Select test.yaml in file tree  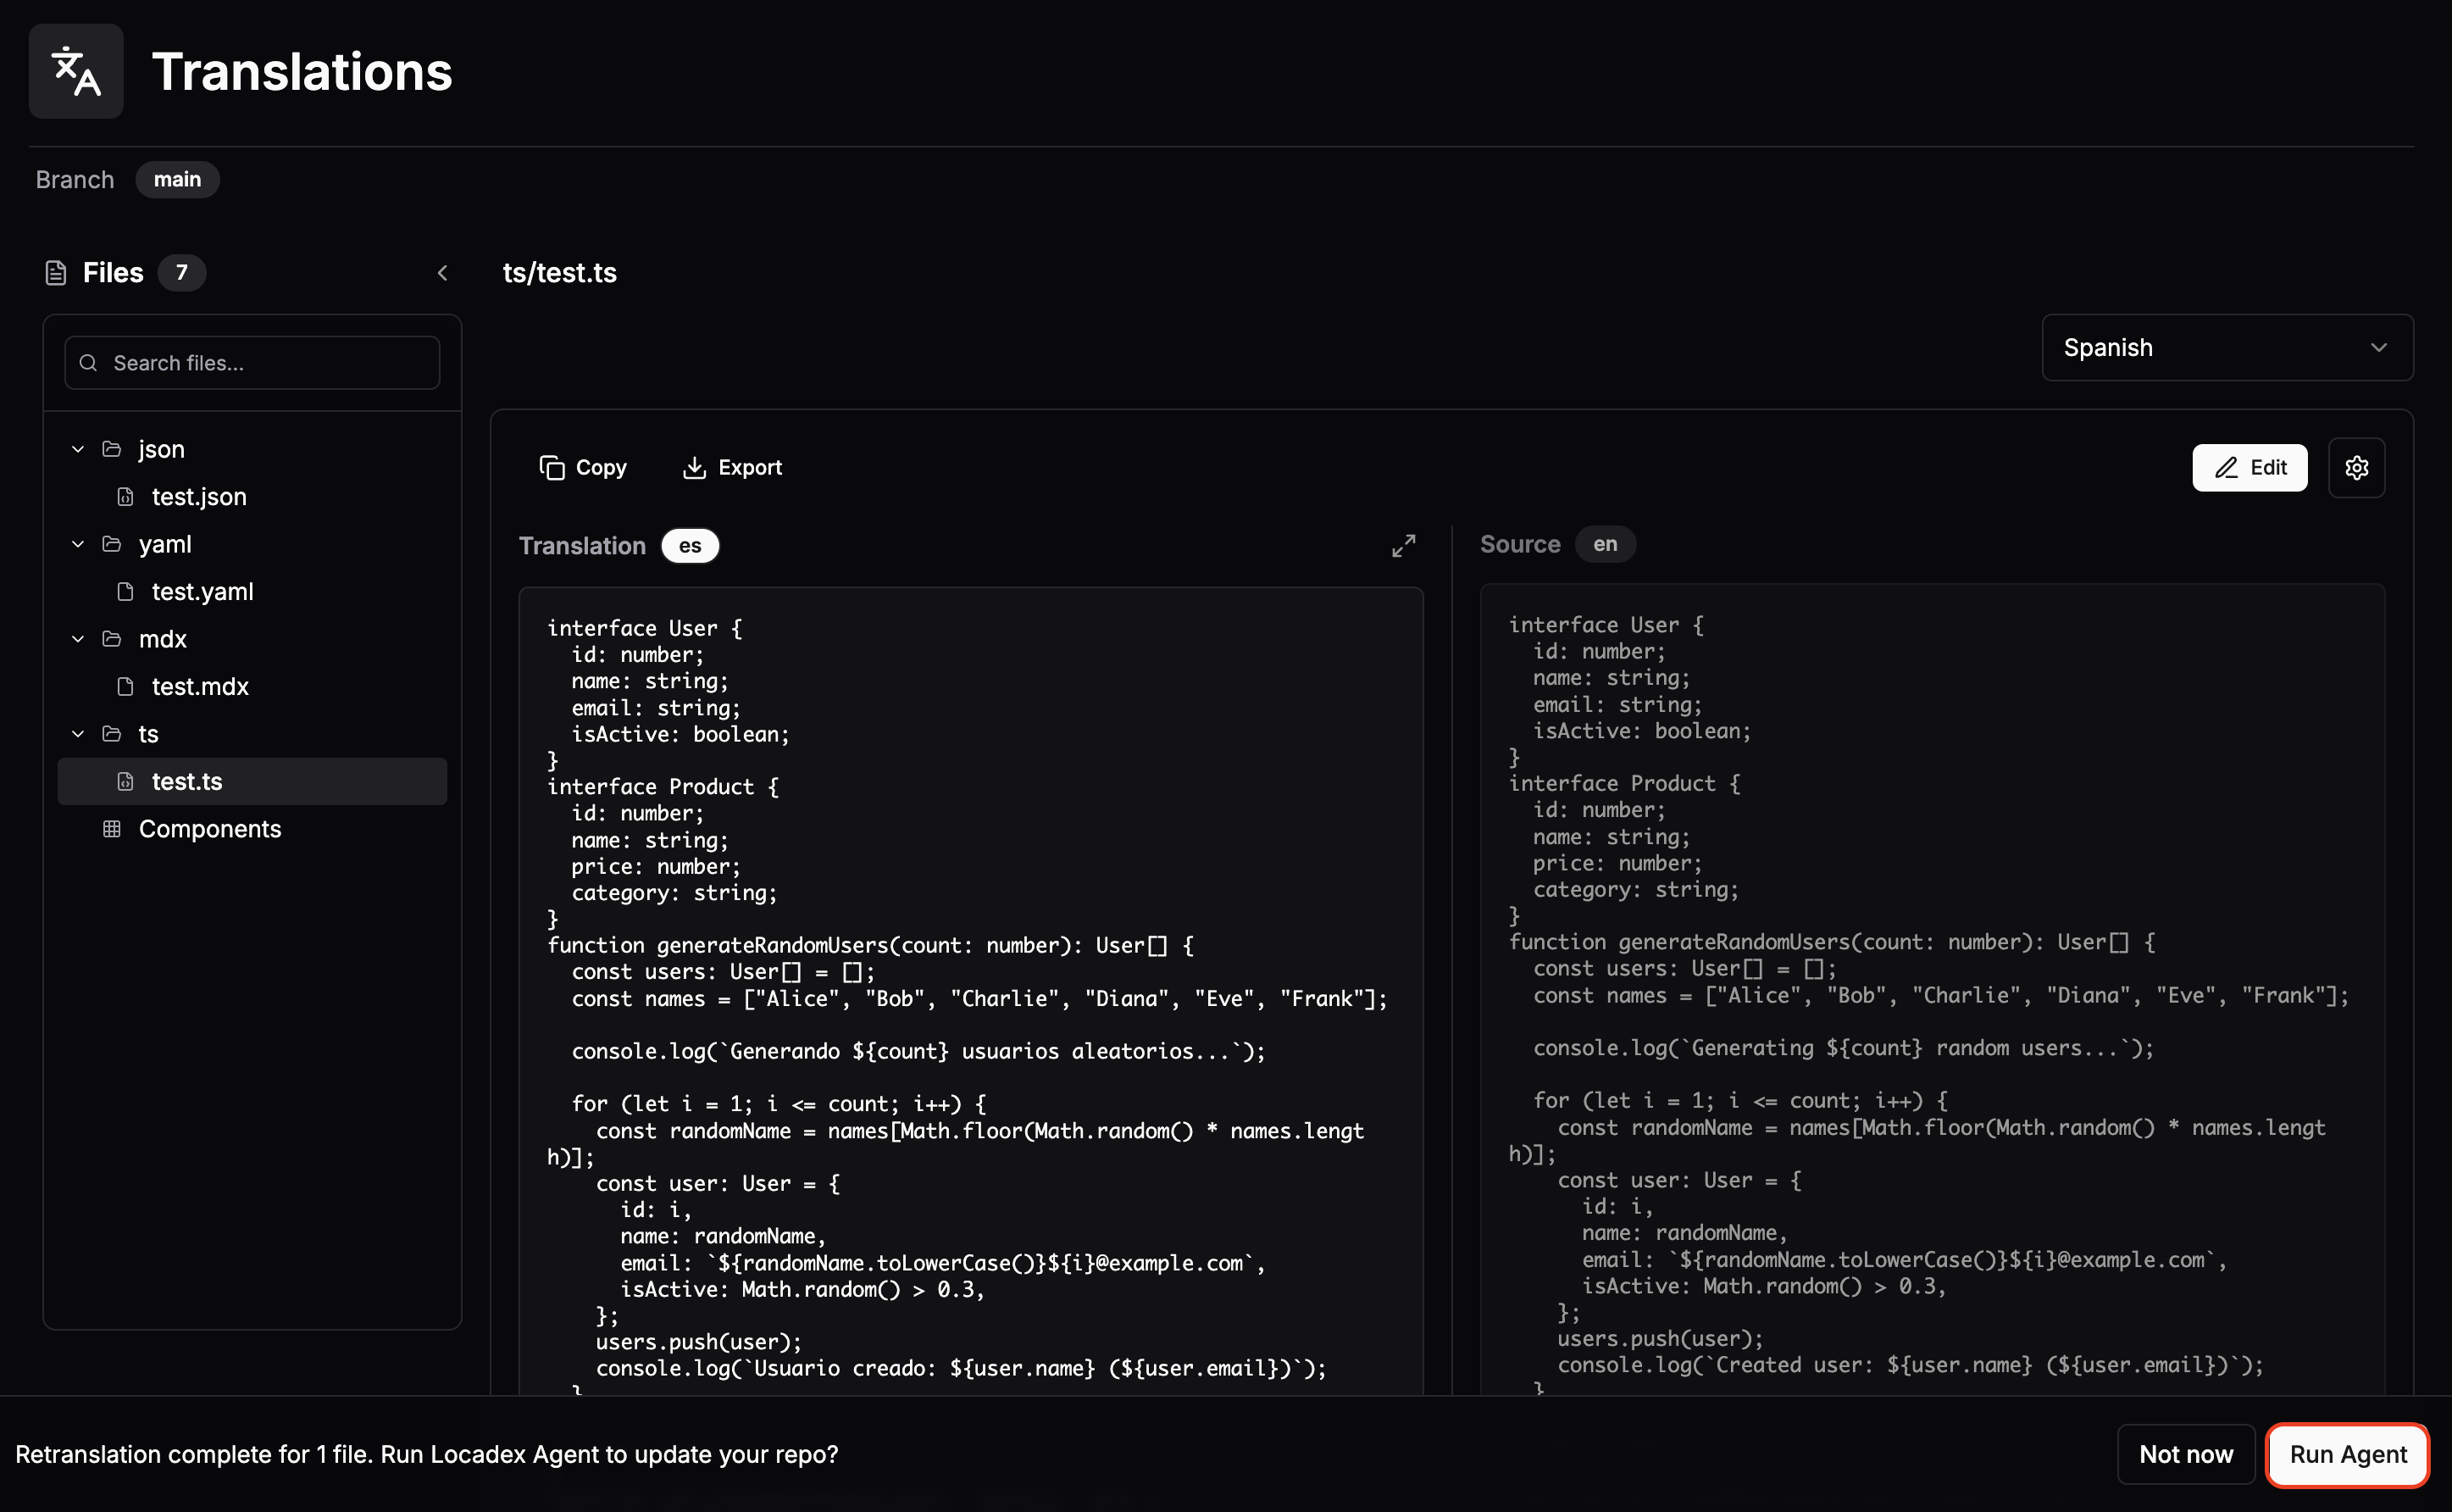[x=202, y=591]
